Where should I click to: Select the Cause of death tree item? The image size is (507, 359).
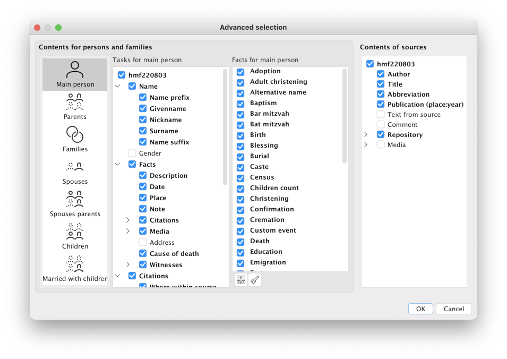coord(174,254)
